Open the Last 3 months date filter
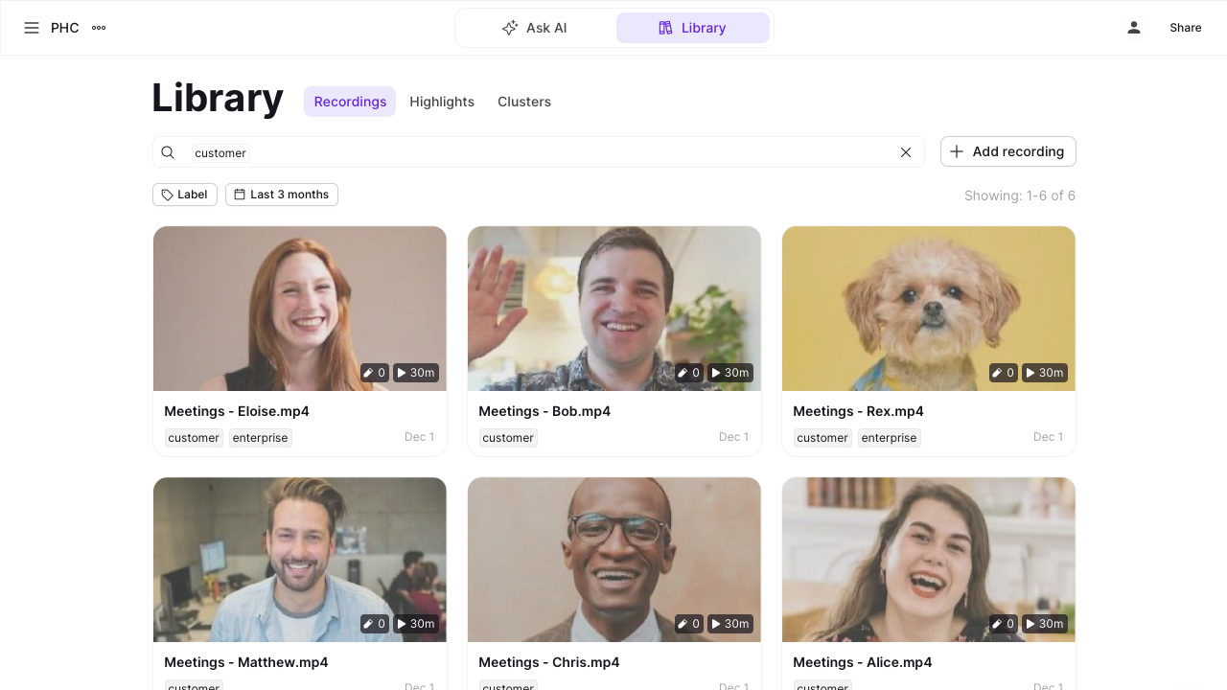 pyautogui.click(x=282, y=195)
